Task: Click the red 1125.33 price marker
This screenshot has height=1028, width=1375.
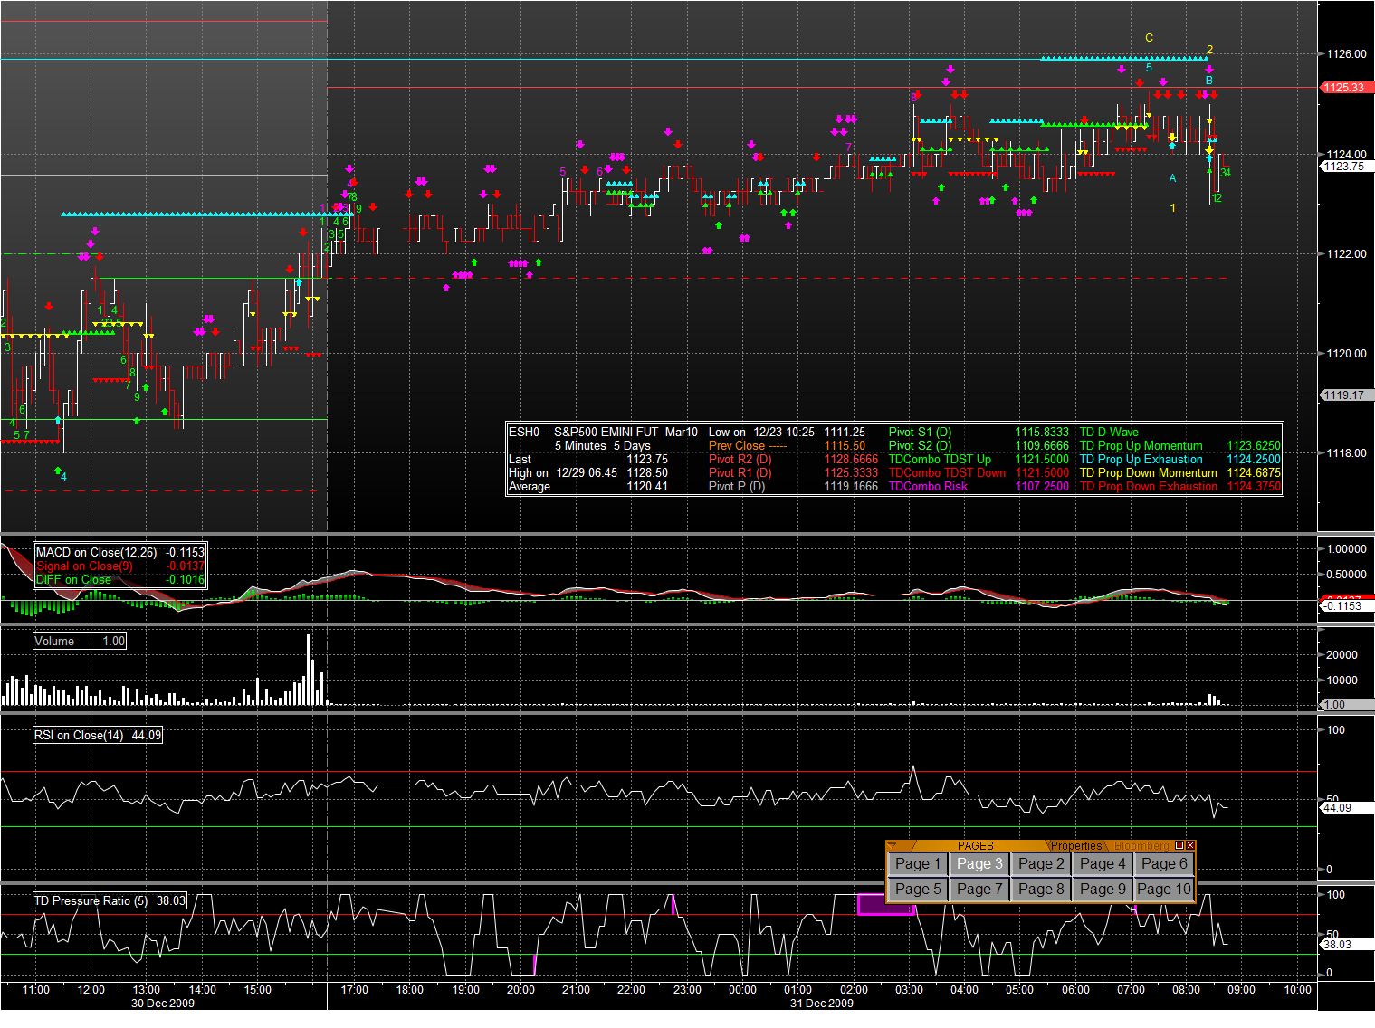Action: tap(1344, 88)
